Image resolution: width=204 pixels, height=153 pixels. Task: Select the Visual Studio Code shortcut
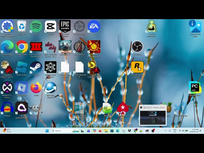point(181,108)
